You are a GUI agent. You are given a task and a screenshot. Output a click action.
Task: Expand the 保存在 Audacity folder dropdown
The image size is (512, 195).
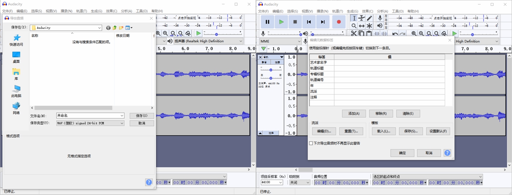pos(99,28)
